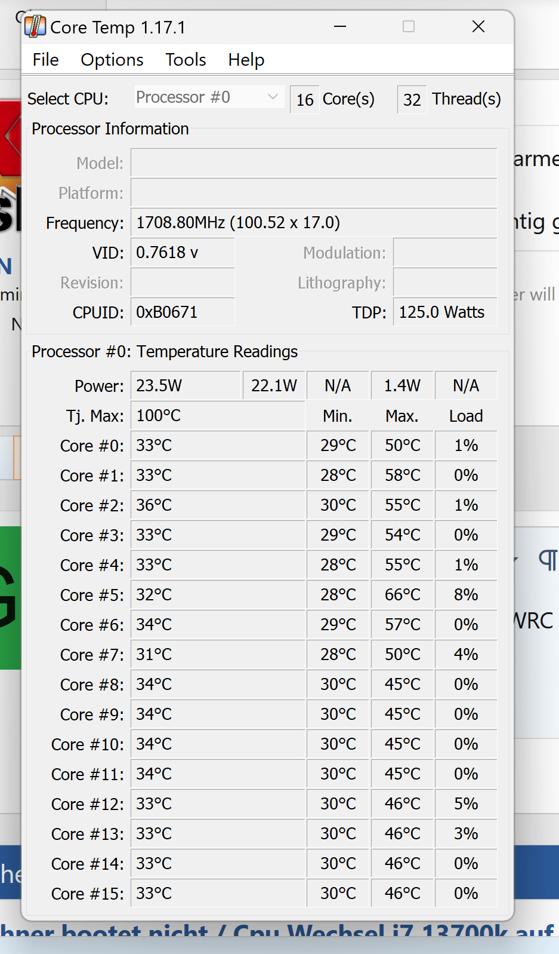Image resolution: width=559 pixels, height=954 pixels.
Task: Select Core #7 load value 4%
Action: [466, 655]
